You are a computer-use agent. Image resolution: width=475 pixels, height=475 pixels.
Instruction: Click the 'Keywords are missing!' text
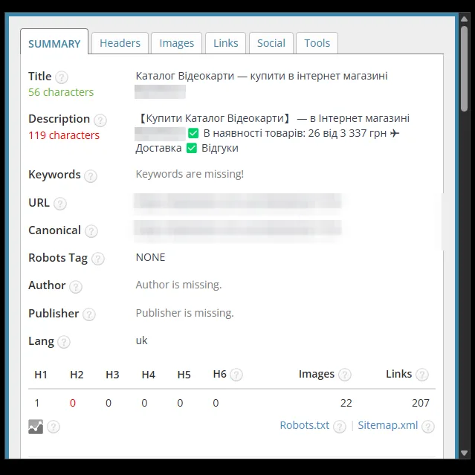(190, 174)
